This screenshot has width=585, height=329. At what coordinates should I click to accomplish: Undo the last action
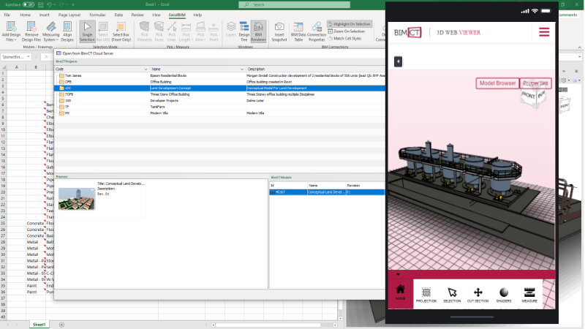click(49, 5)
